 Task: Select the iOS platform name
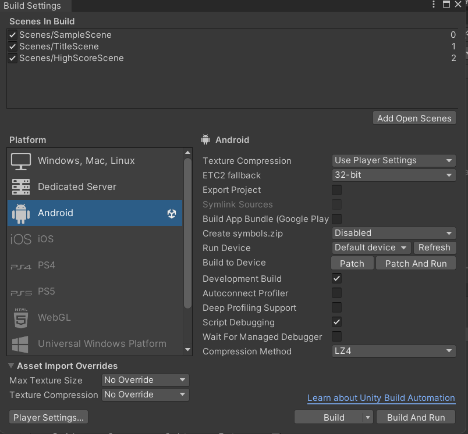45,239
